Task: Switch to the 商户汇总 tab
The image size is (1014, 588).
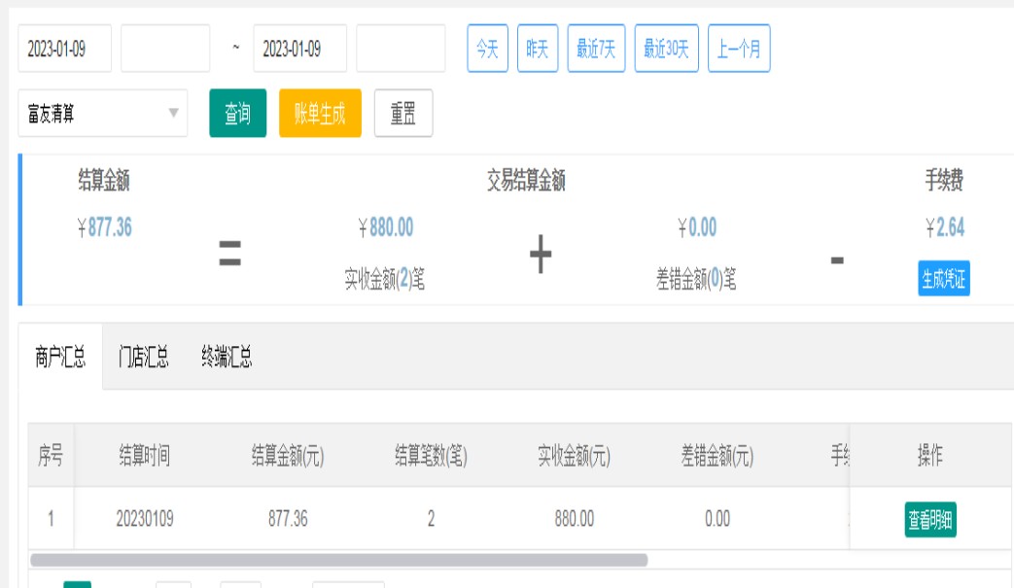Action: (x=60, y=358)
